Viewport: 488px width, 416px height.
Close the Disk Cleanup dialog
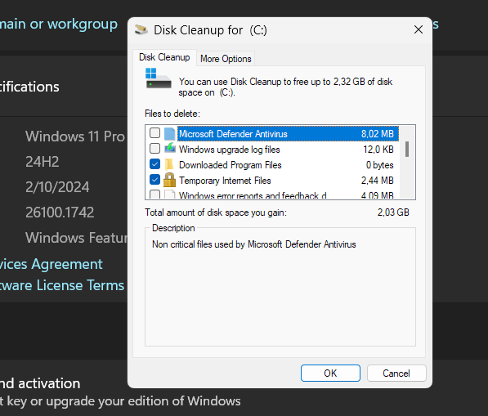[419, 30]
